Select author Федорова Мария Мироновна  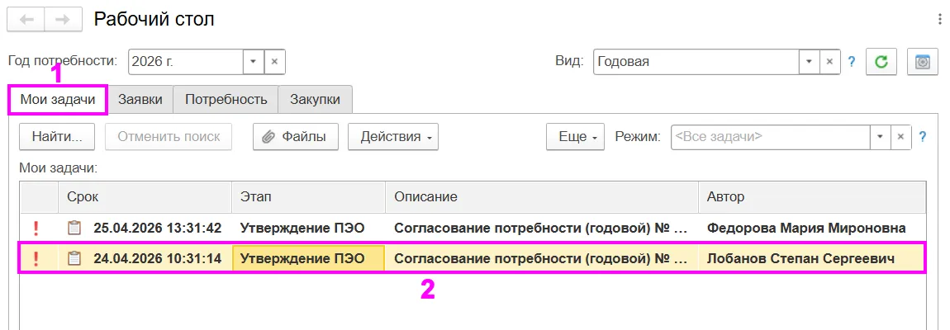pos(805,229)
